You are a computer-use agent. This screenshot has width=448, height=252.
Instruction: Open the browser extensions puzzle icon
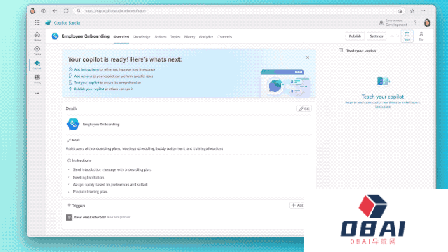[412, 11]
